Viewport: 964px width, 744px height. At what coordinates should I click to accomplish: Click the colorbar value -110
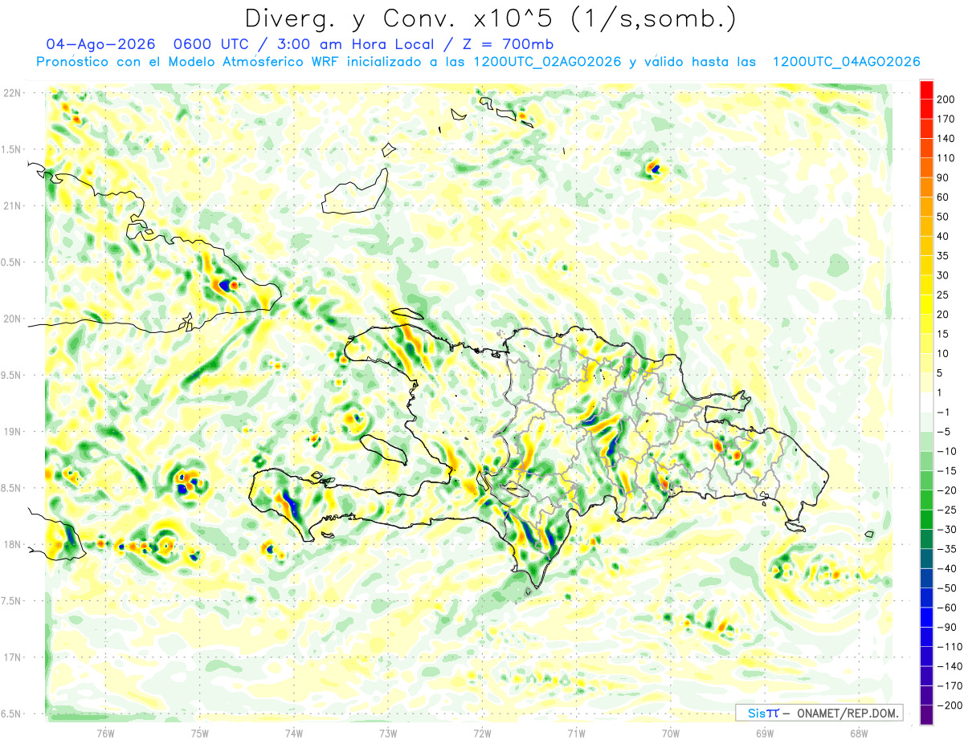point(950,646)
